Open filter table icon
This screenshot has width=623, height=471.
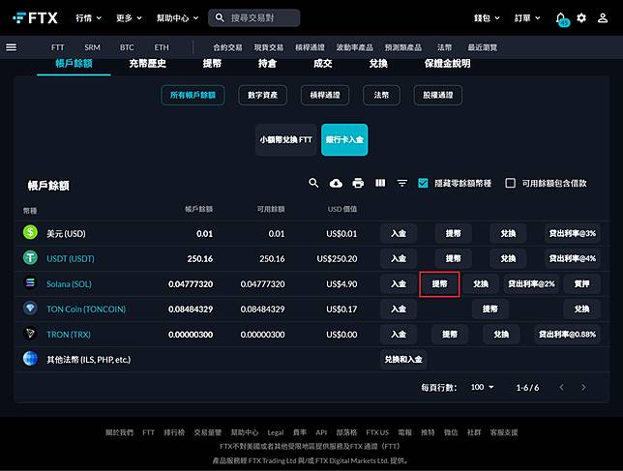pos(402,183)
